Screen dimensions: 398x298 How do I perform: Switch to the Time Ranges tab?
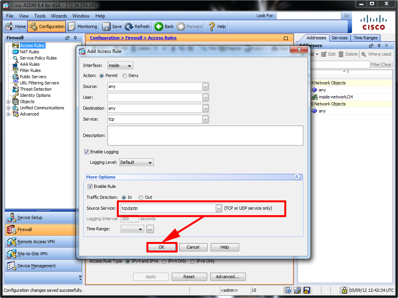click(x=366, y=38)
